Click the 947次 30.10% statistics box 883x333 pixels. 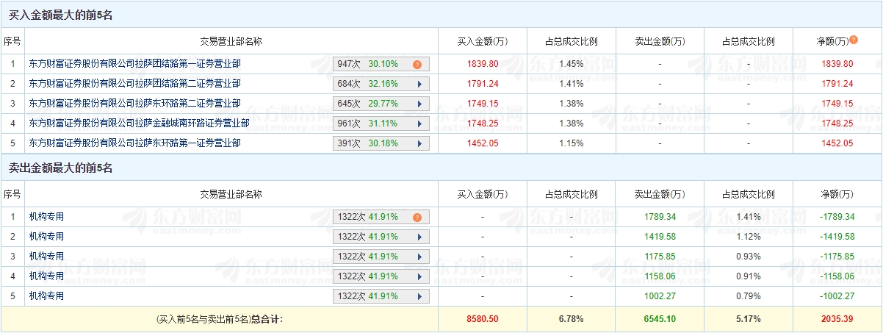[372, 64]
